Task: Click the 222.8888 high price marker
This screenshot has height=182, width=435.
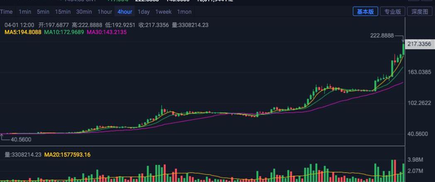Action: point(382,36)
